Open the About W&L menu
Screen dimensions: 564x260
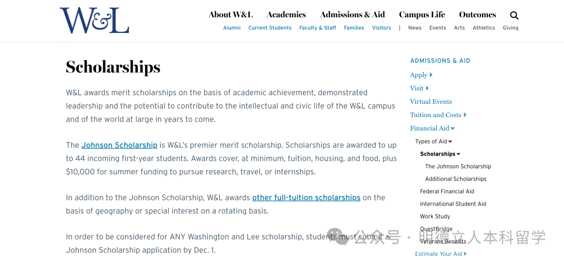pos(230,15)
